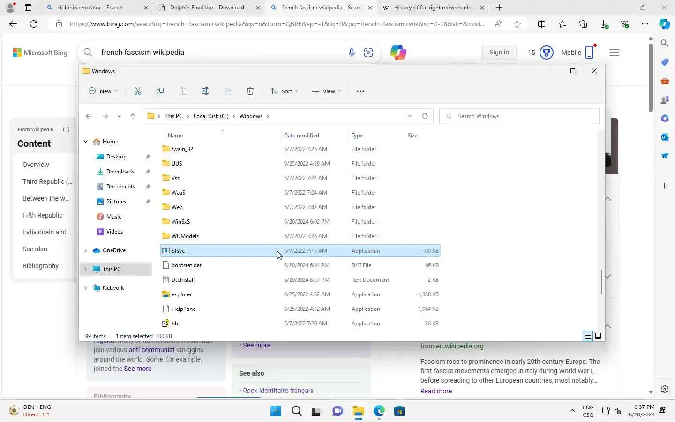Screen dimensions: 675x422
Task: Switch to large thumbnails view icon
Action: click(x=598, y=336)
